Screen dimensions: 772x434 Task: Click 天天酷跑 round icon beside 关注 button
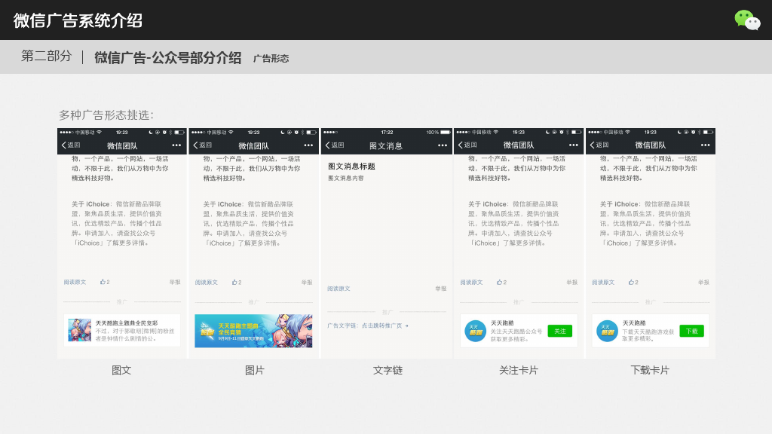coord(475,331)
